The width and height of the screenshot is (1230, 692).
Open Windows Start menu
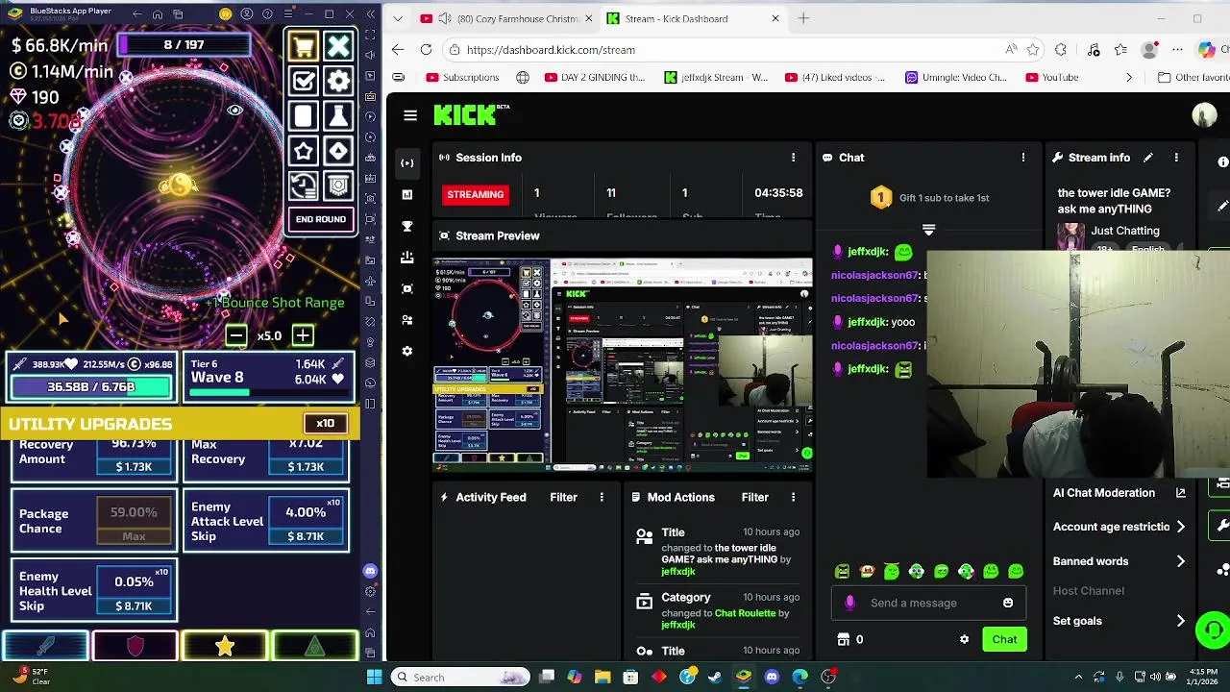click(x=374, y=677)
